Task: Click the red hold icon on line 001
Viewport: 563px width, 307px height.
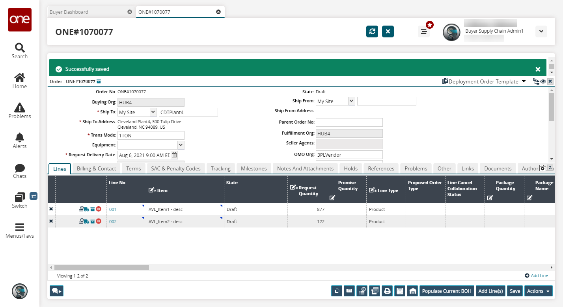Action: point(99,209)
